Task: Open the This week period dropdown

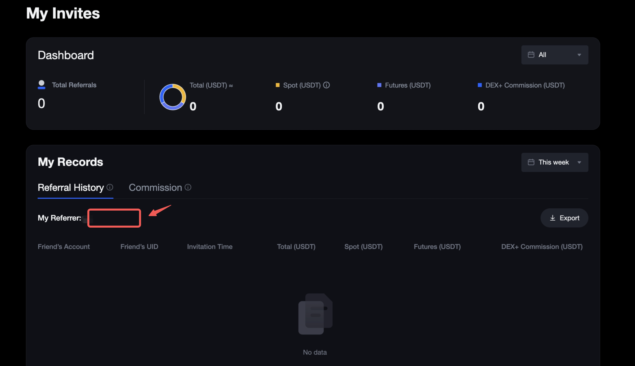Action: [554, 162]
